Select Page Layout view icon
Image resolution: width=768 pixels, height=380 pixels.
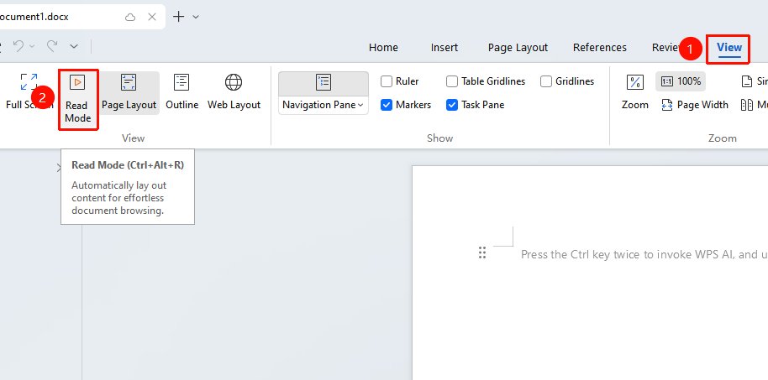(x=129, y=83)
